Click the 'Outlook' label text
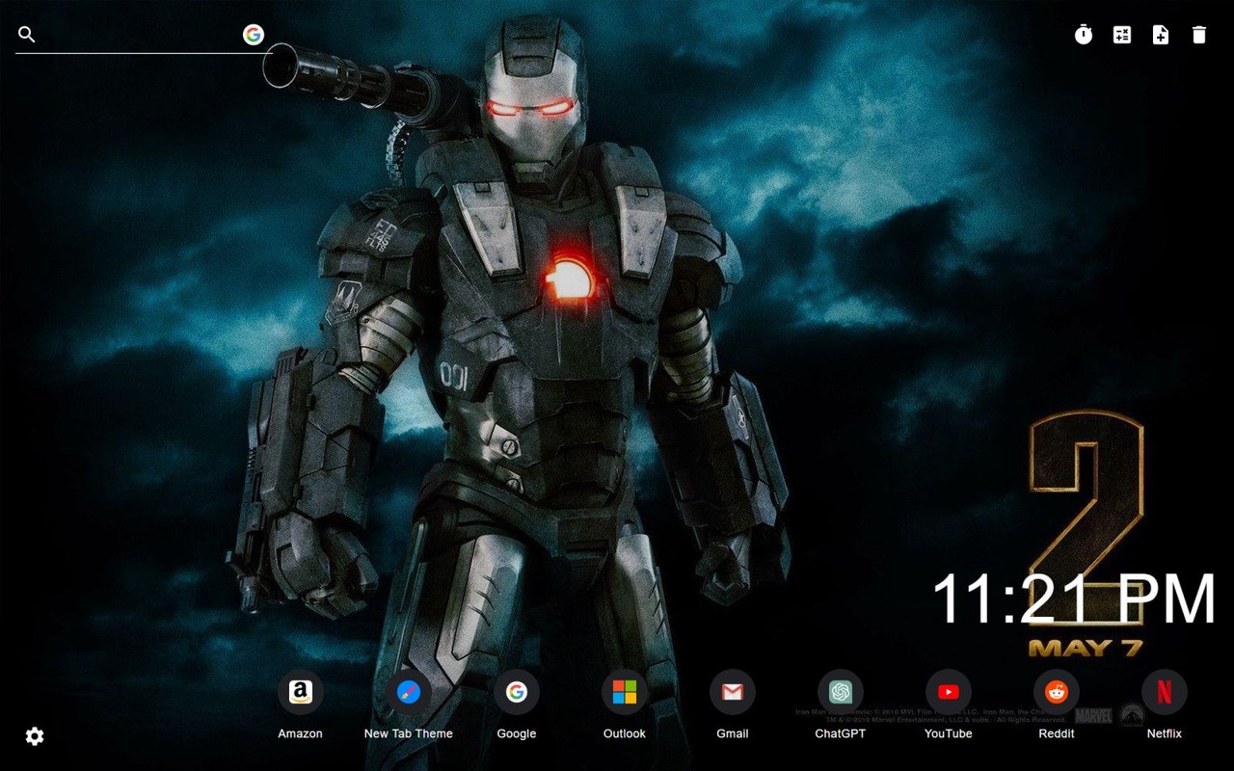This screenshot has height=771, width=1234. click(625, 733)
